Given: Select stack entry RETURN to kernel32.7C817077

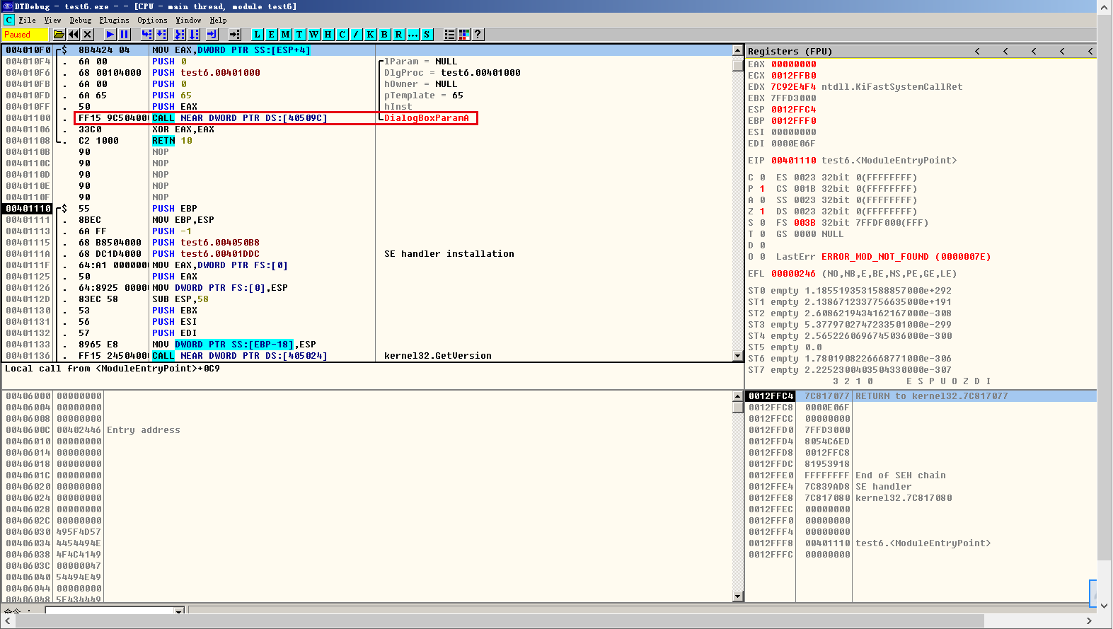Looking at the screenshot, I should click(x=921, y=396).
